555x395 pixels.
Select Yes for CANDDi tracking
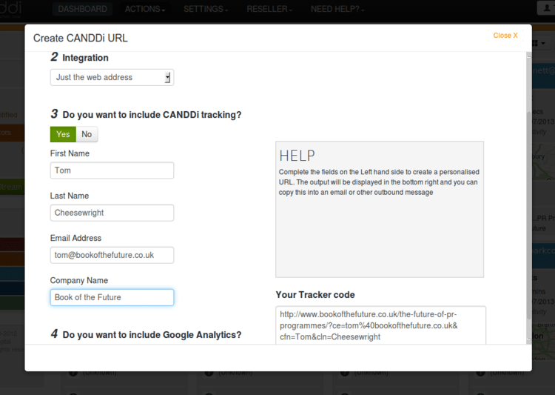click(x=63, y=134)
